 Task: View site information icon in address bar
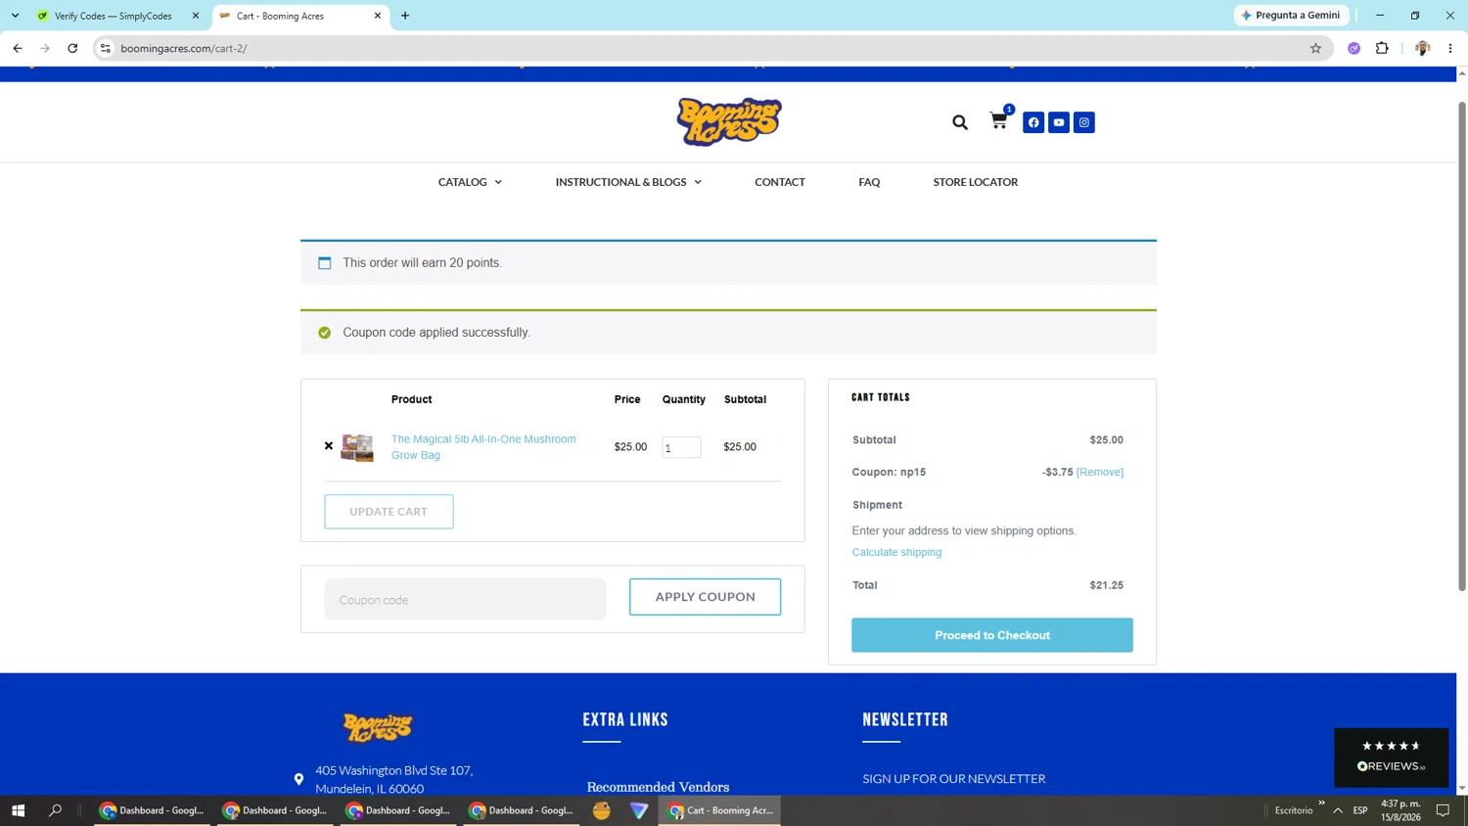click(x=106, y=48)
